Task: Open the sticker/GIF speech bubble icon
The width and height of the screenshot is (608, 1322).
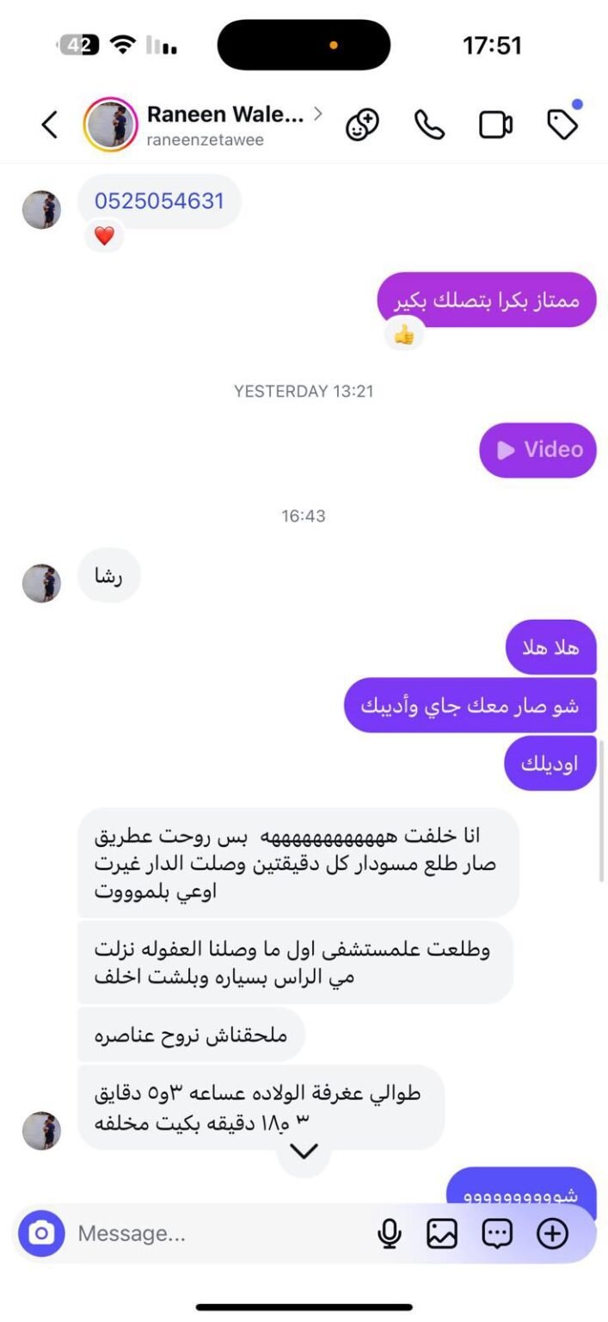Action: click(x=497, y=1233)
